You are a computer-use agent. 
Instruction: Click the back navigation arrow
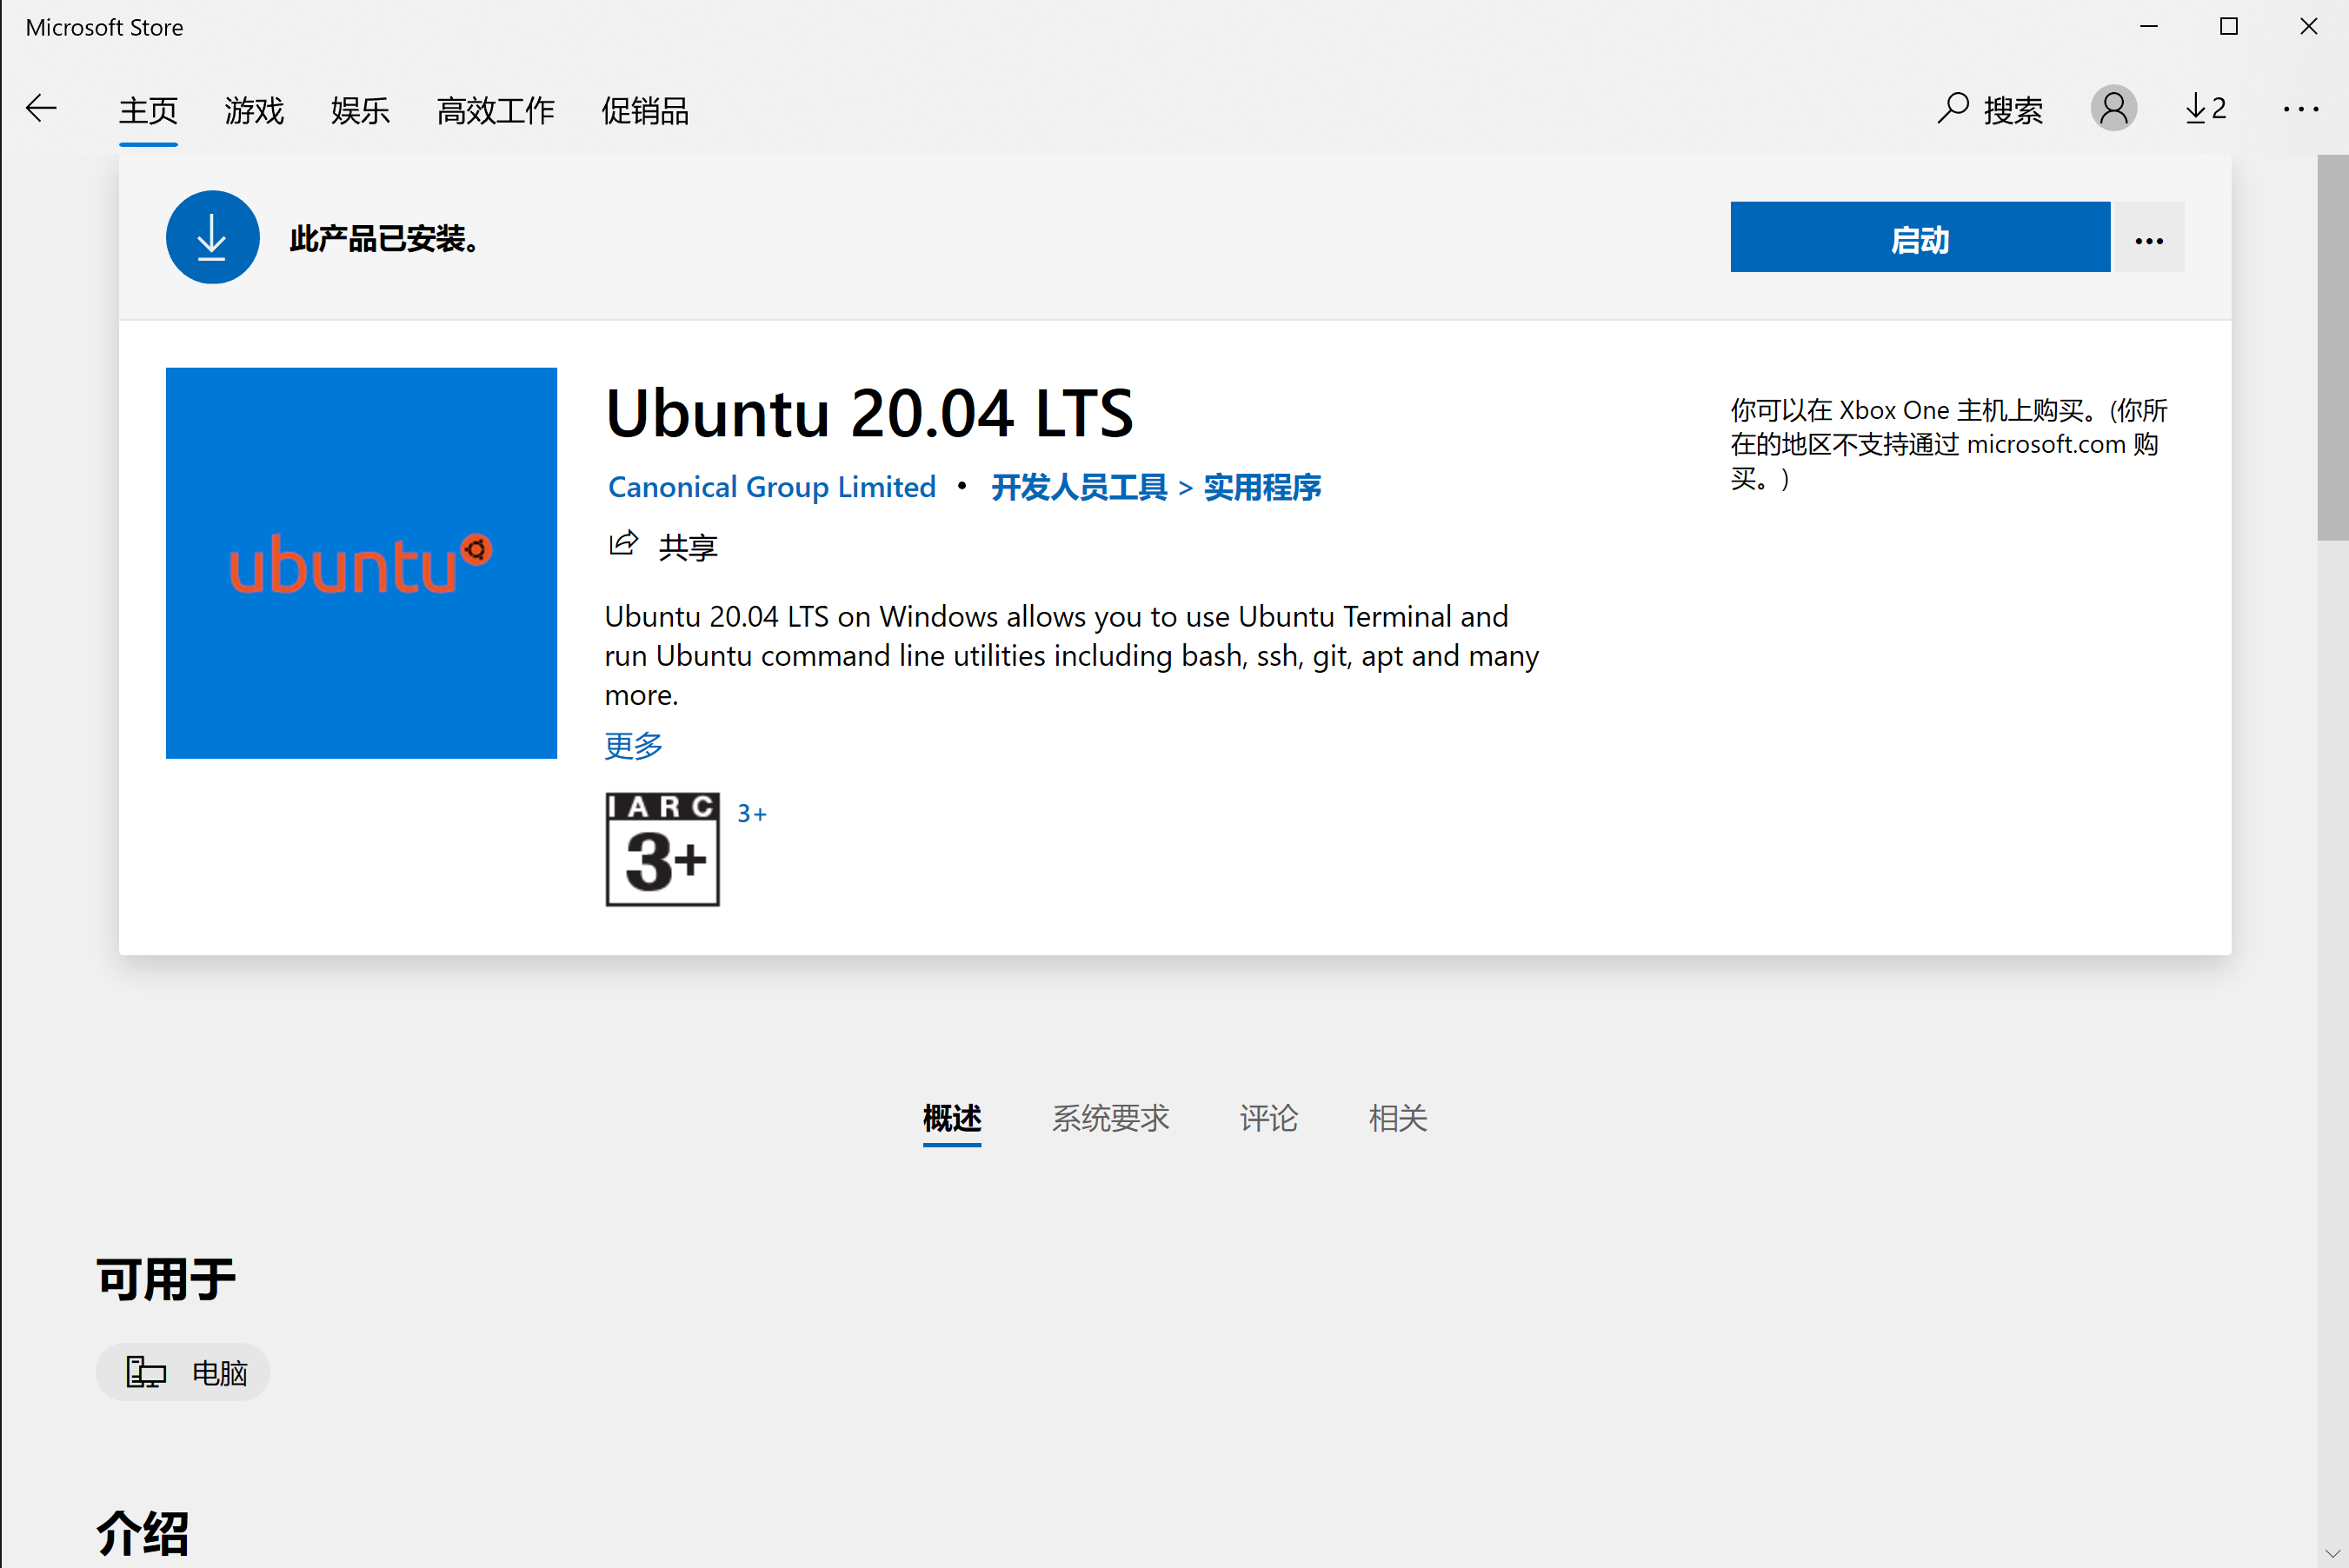[41, 107]
